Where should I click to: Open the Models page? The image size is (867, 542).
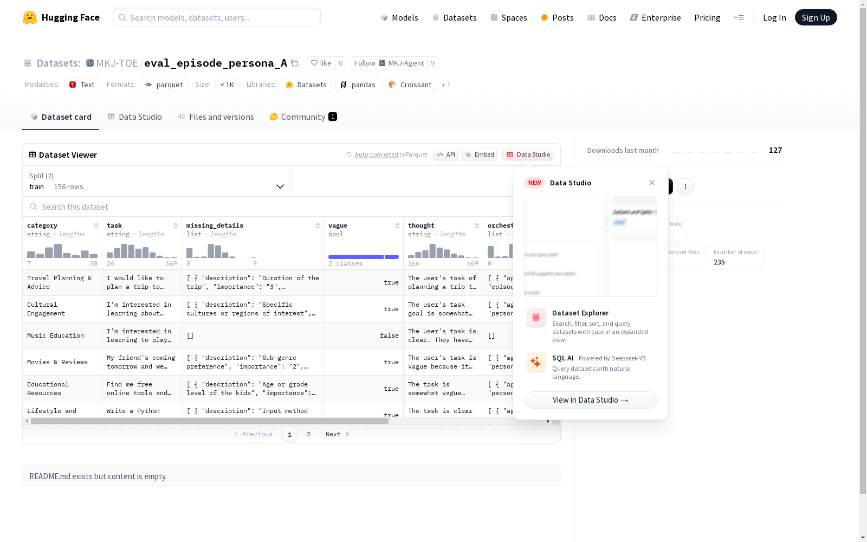399,17
